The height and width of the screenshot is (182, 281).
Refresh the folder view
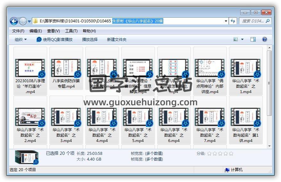pos(233,21)
